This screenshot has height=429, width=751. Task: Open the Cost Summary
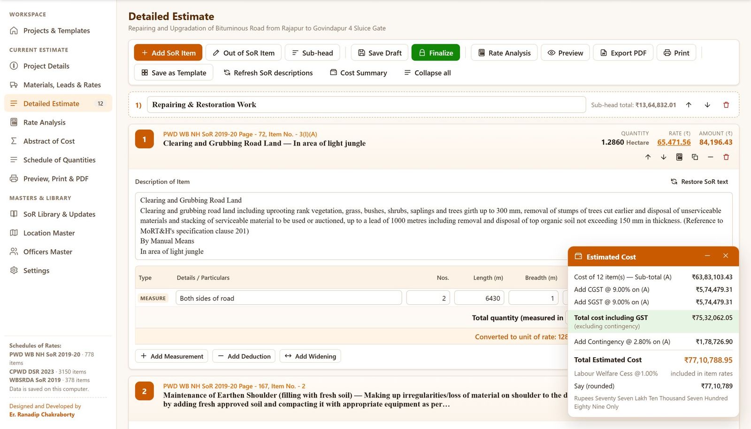(x=358, y=73)
